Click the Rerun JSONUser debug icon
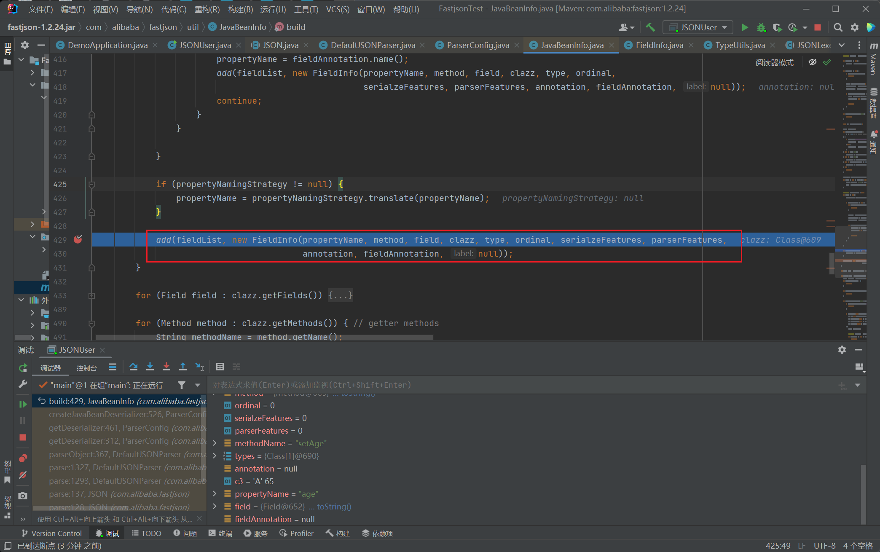The image size is (880, 552). pyautogui.click(x=23, y=367)
